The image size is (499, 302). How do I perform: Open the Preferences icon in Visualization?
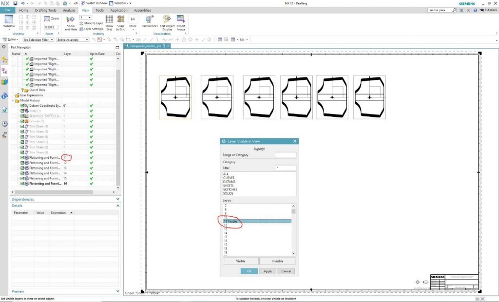(150, 20)
